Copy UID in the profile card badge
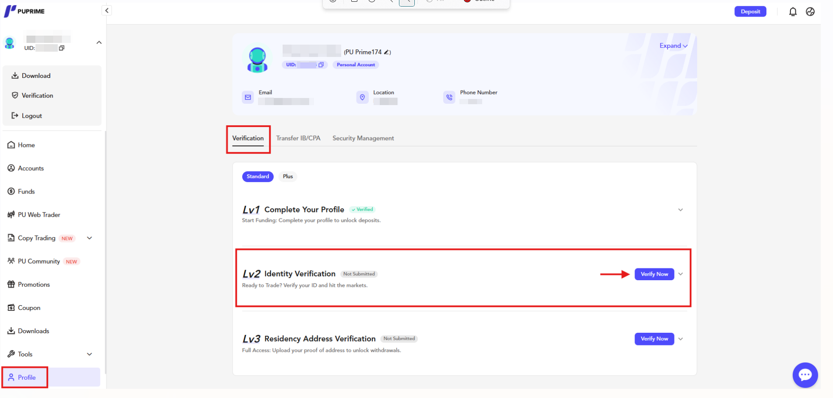 pos(321,65)
